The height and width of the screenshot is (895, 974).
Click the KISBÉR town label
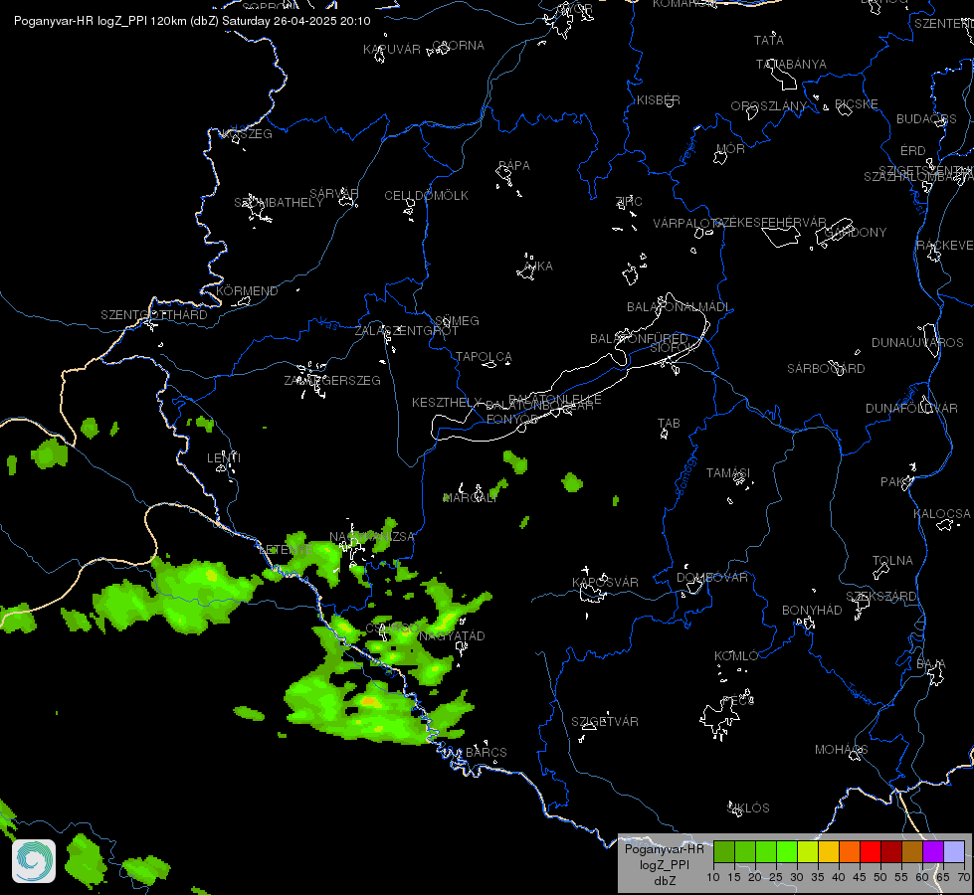click(x=659, y=100)
